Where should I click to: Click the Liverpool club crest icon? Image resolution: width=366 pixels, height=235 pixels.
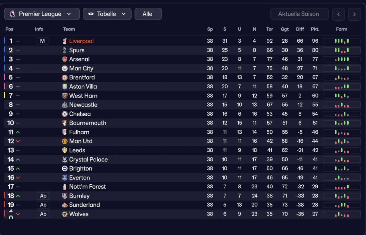point(65,41)
